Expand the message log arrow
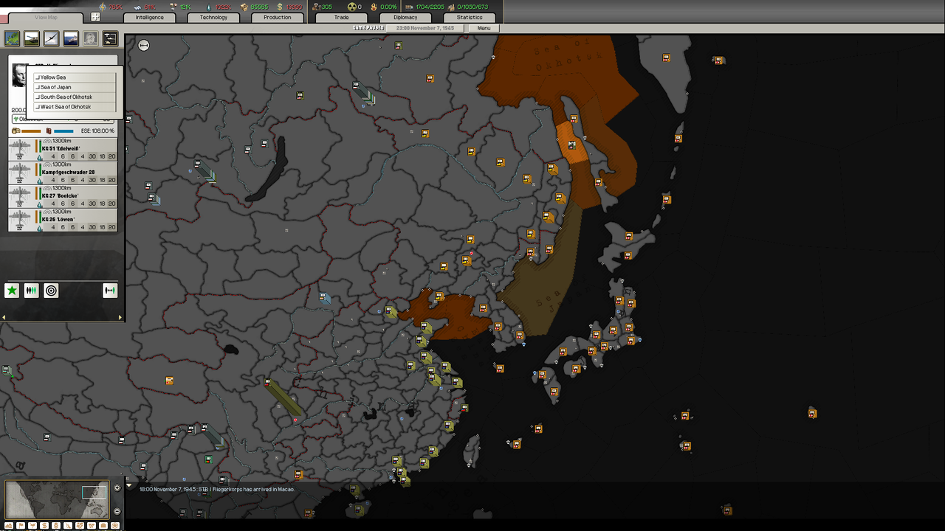Viewport: 945px width, 531px height. tap(130, 487)
